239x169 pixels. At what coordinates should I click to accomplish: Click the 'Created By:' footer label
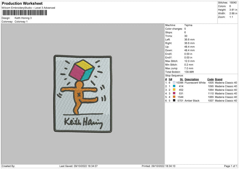point(8,166)
